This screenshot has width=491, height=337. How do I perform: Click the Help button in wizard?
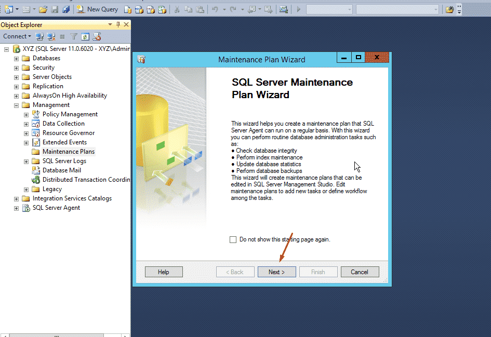click(164, 272)
